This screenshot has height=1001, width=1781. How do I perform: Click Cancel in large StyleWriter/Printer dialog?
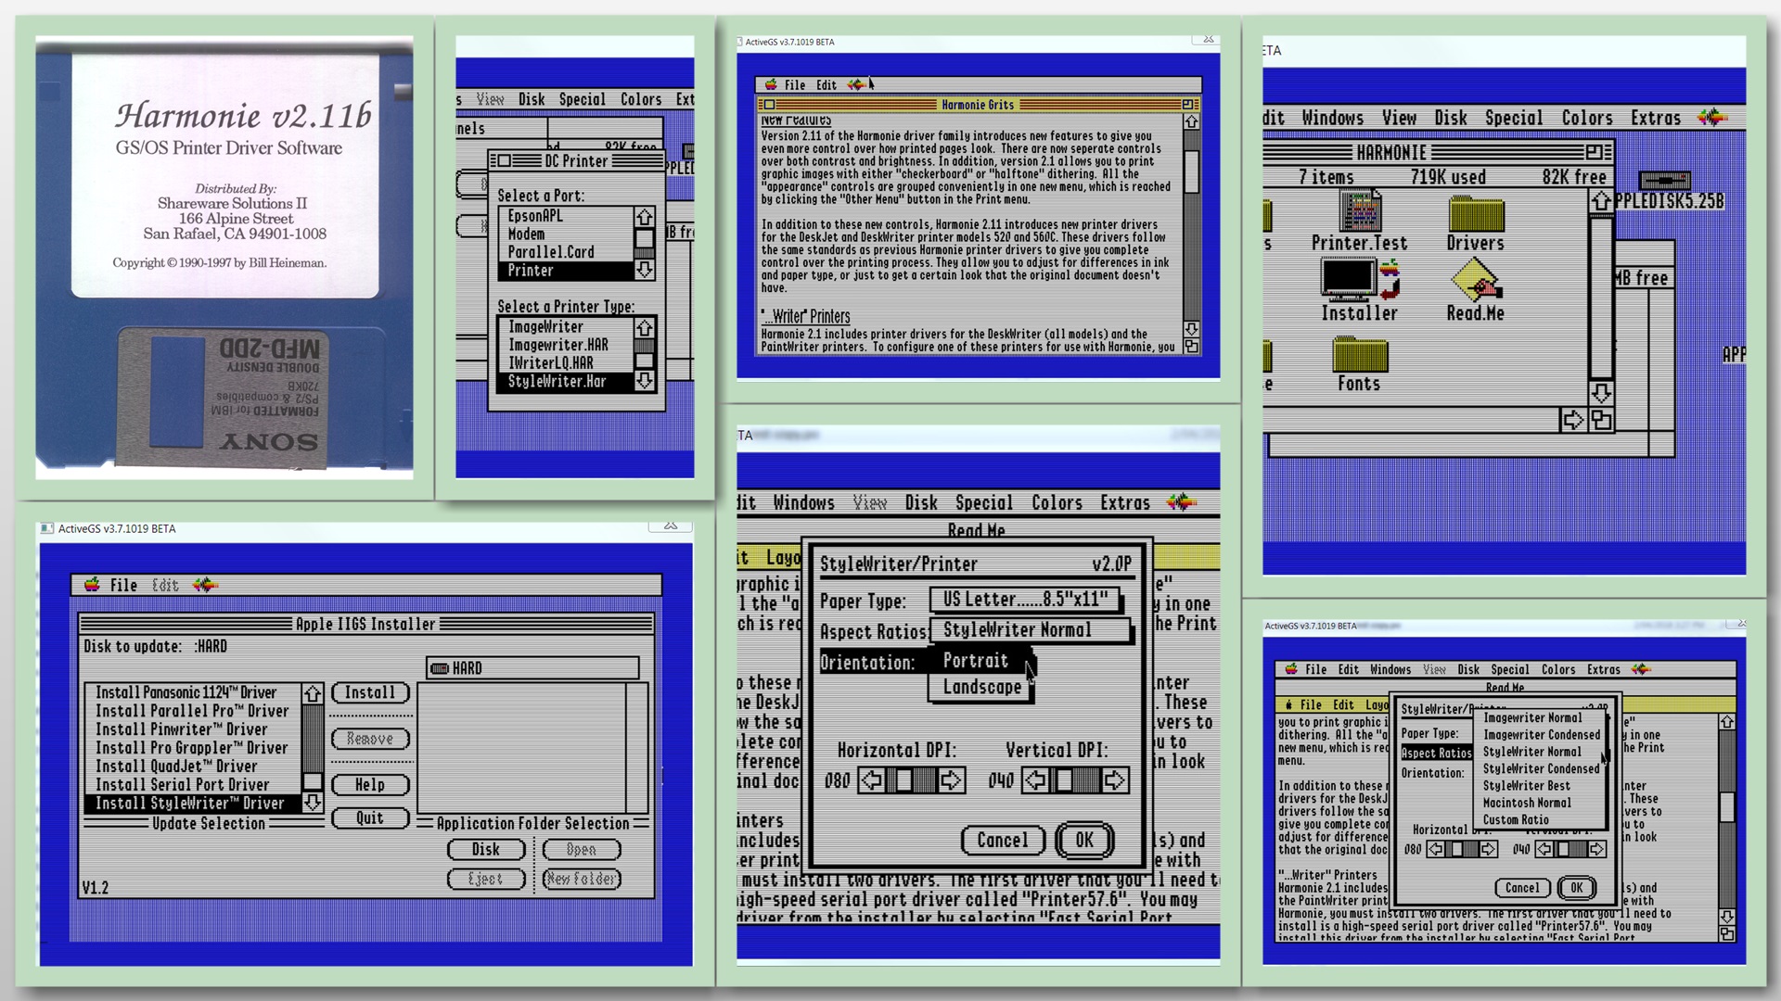coord(1003,841)
